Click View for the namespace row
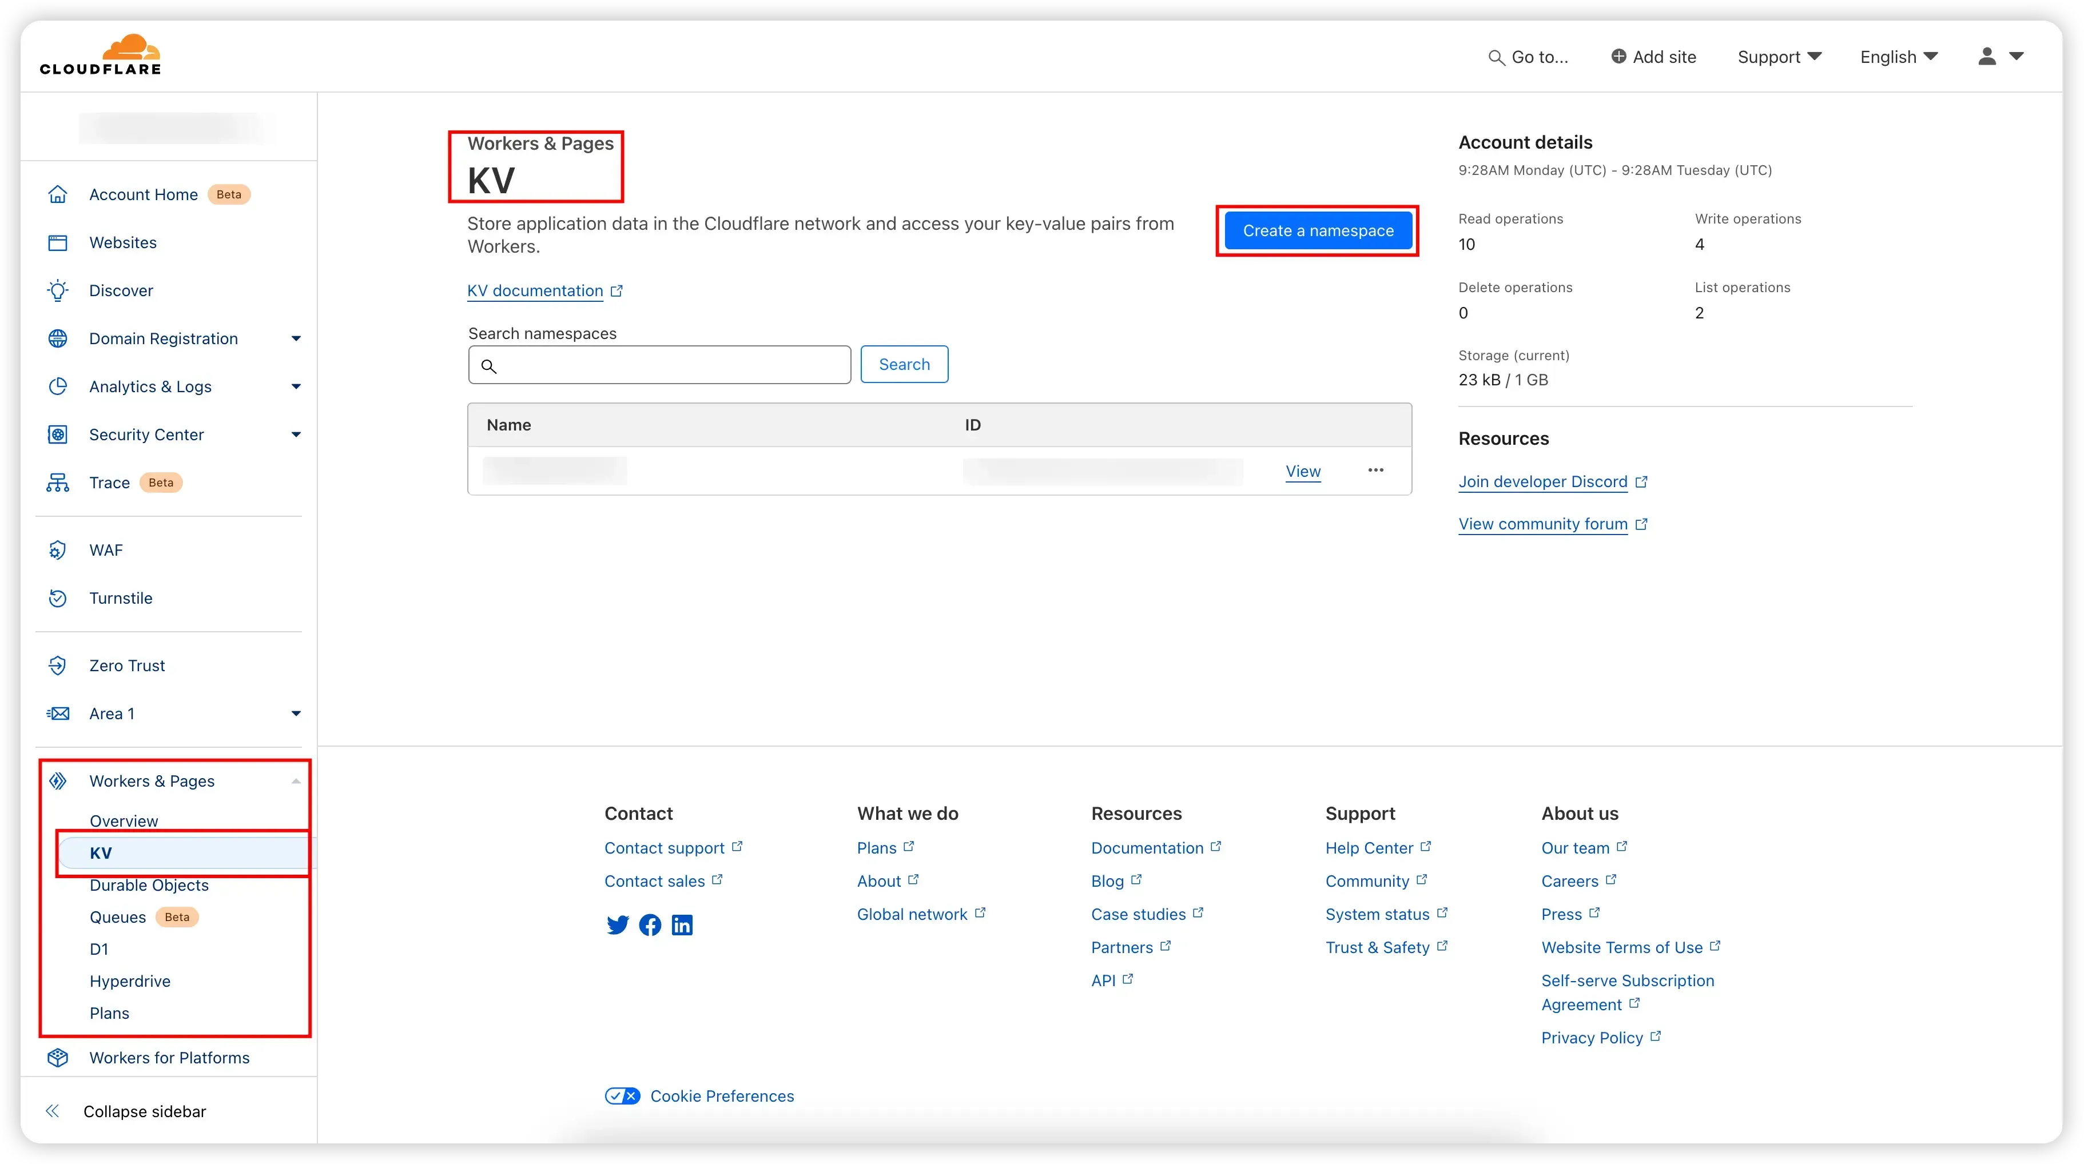The image size is (2084, 1164). pyautogui.click(x=1303, y=471)
